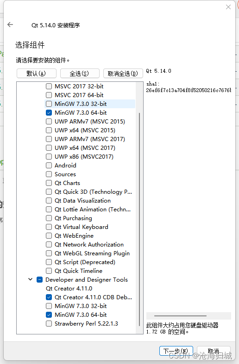The height and width of the screenshot is (364, 239).
Task: Tick the Qt Charts checkbox
Action: click(49, 183)
